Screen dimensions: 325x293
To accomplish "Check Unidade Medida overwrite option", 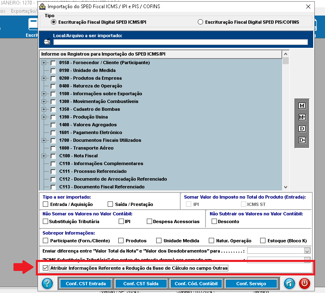I will pos(159,240).
